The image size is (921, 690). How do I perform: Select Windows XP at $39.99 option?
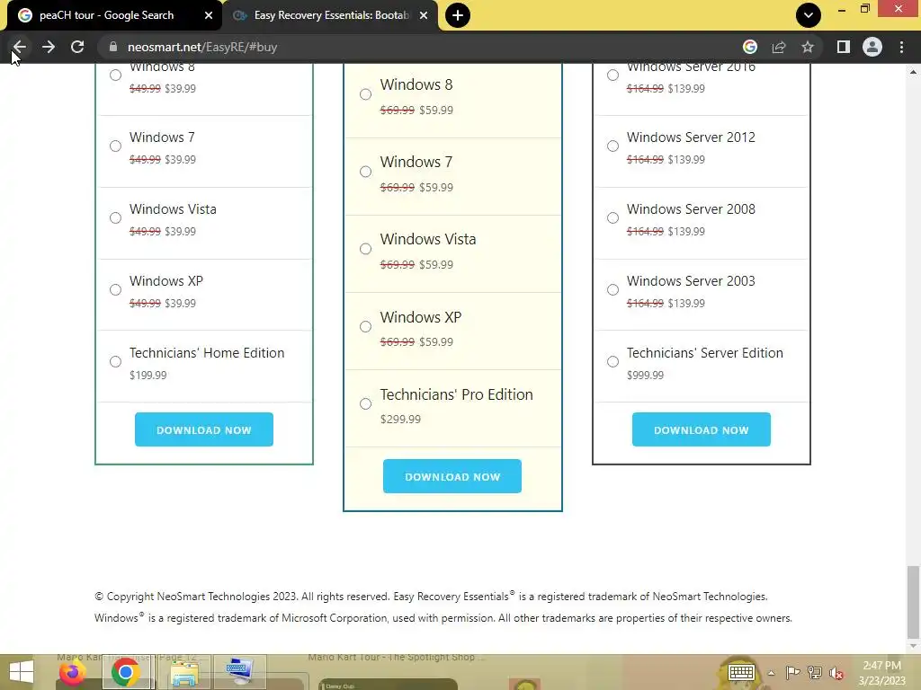(x=116, y=290)
